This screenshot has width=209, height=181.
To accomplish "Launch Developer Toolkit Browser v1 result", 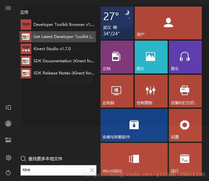I will tap(58, 25).
